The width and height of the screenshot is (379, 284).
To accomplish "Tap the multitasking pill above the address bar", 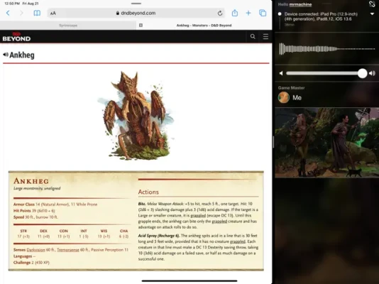I will (x=136, y=4).
